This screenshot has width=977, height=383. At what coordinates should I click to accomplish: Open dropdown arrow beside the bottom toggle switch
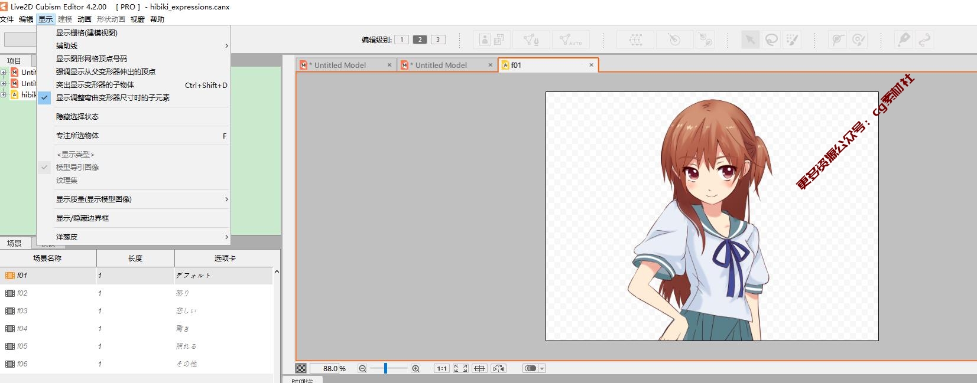(x=542, y=368)
